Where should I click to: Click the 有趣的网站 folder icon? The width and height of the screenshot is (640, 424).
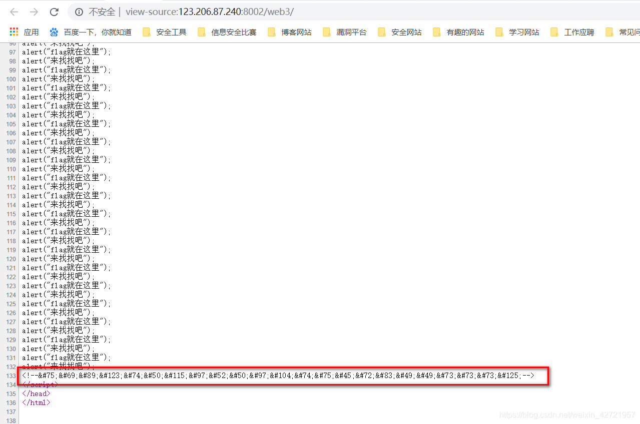(437, 32)
